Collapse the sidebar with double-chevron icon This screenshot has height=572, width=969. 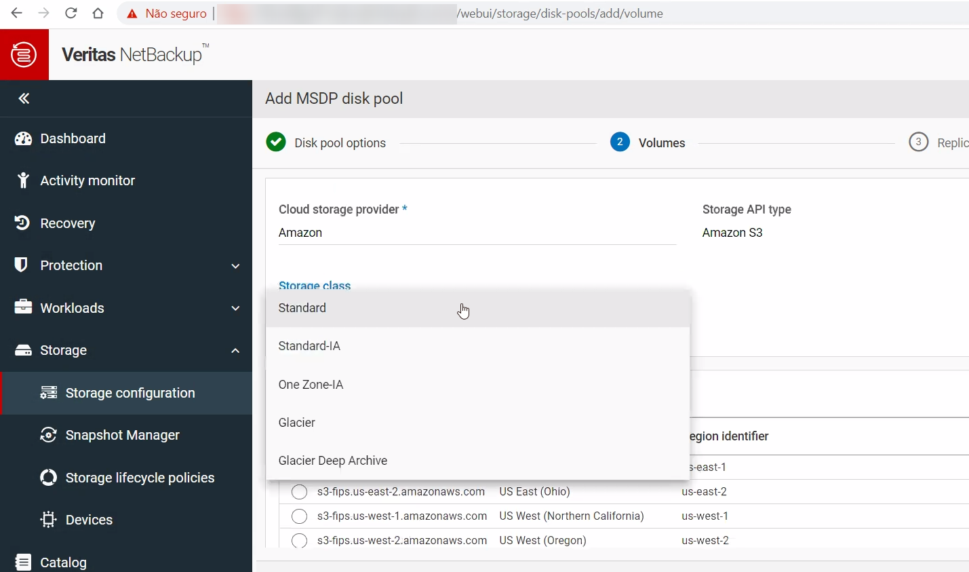pos(24,99)
